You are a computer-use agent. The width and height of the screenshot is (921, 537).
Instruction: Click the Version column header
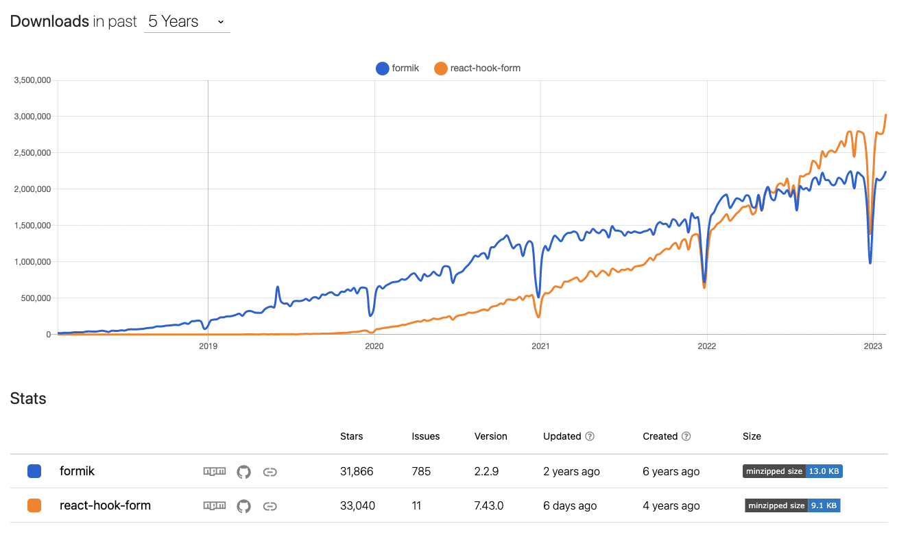[x=491, y=436]
